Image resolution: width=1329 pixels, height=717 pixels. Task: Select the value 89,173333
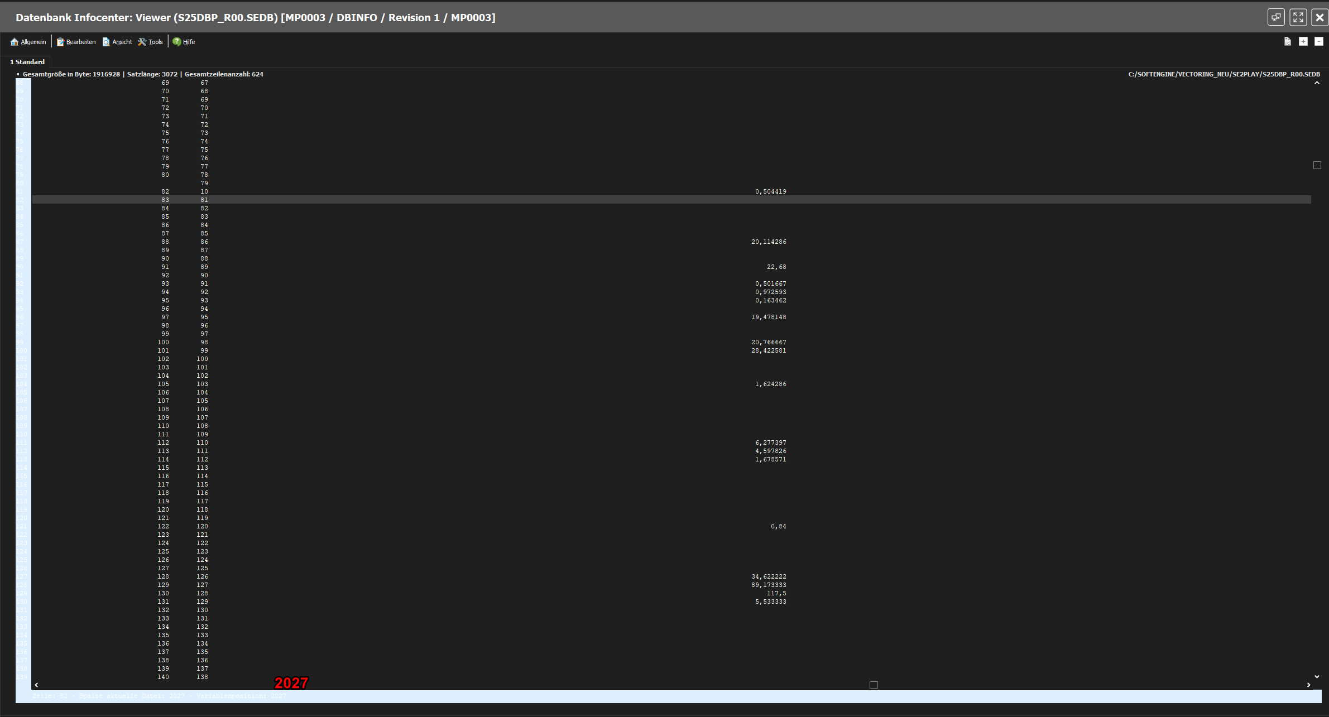769,585
